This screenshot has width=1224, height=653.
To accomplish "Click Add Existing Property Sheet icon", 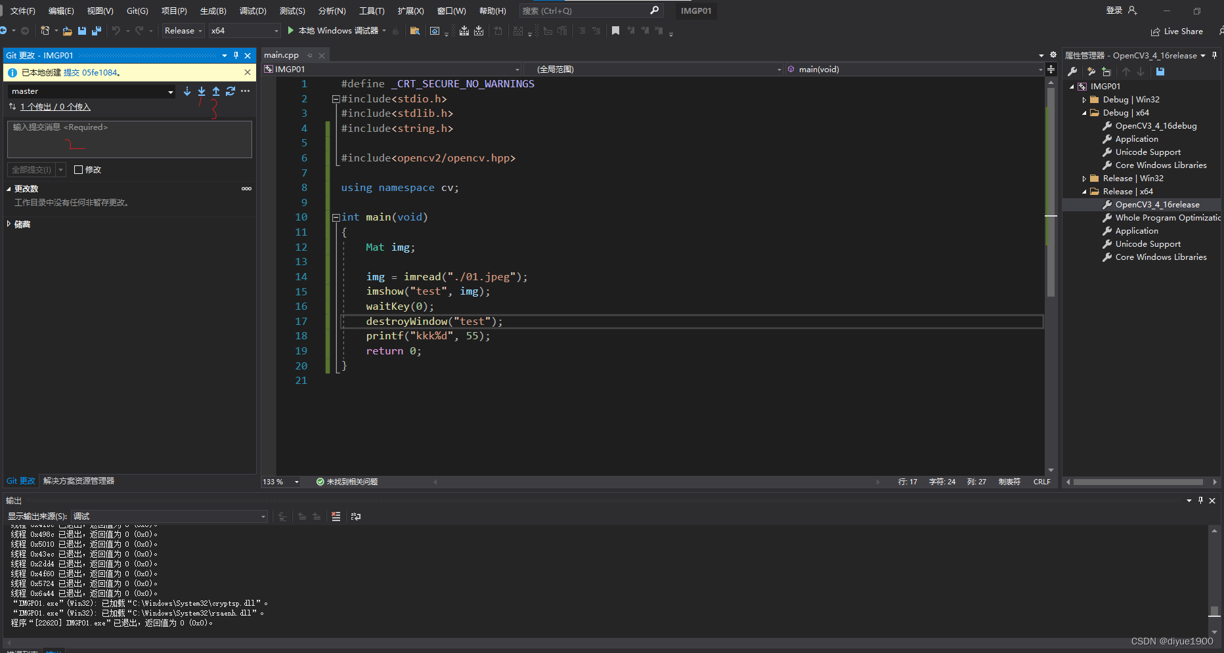I will tap(1107, 72).
